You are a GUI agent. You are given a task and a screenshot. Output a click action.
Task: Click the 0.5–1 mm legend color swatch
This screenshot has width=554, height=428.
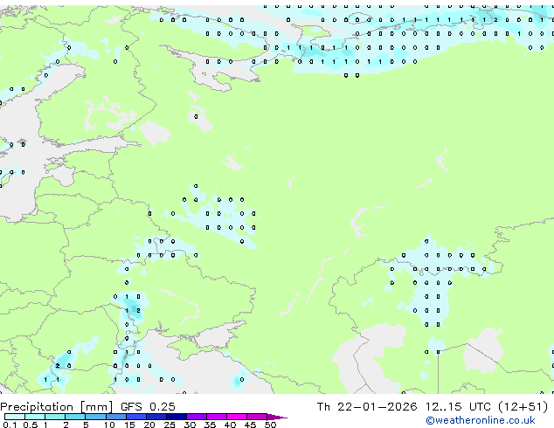click(35, 417)
